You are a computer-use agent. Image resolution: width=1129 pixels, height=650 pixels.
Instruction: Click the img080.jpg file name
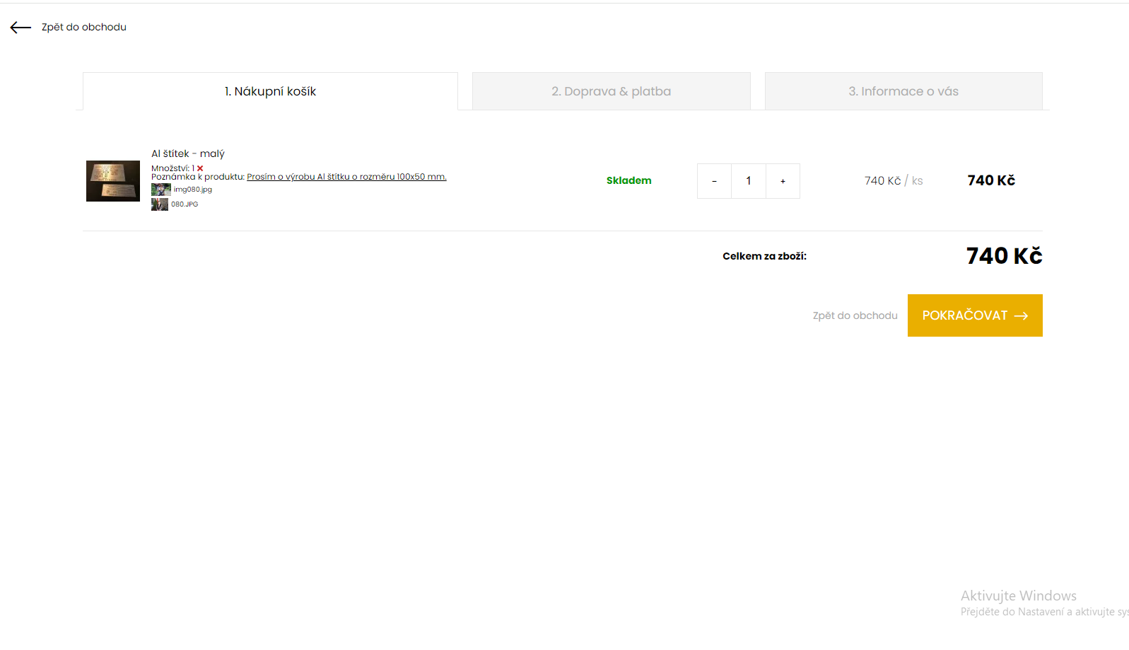tap(193, 190)
